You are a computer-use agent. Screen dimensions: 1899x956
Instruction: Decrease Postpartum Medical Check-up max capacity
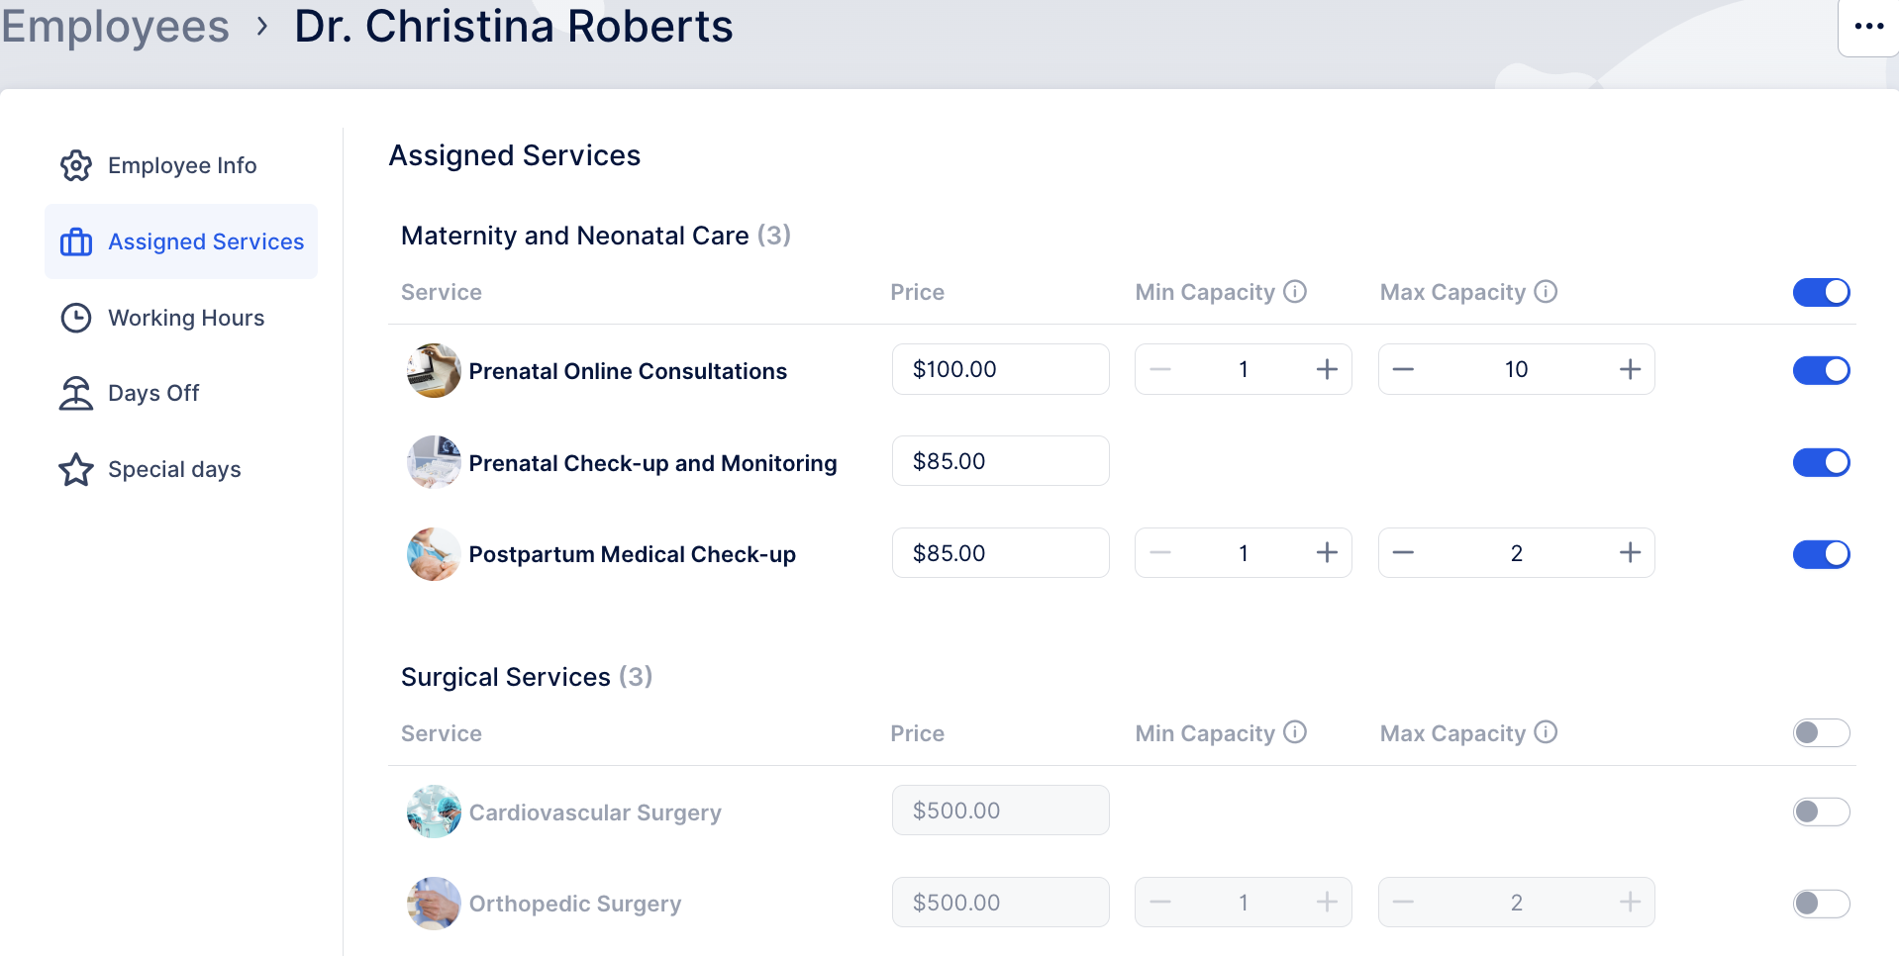1403,553
